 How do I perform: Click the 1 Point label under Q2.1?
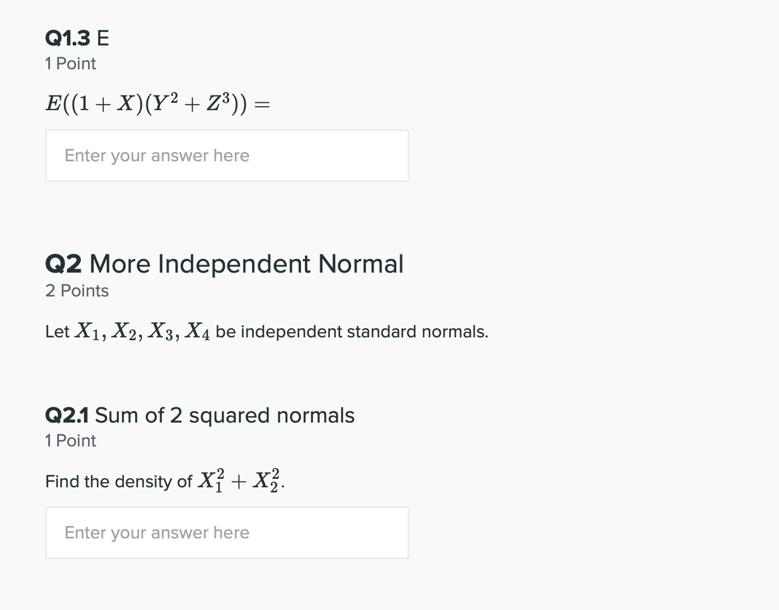(70, 440)
